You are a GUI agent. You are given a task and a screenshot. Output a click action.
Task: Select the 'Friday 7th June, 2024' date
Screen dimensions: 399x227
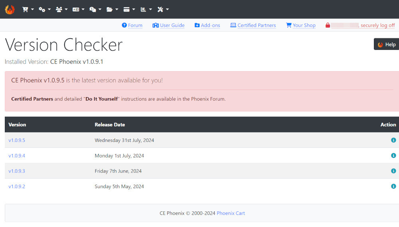118,171
